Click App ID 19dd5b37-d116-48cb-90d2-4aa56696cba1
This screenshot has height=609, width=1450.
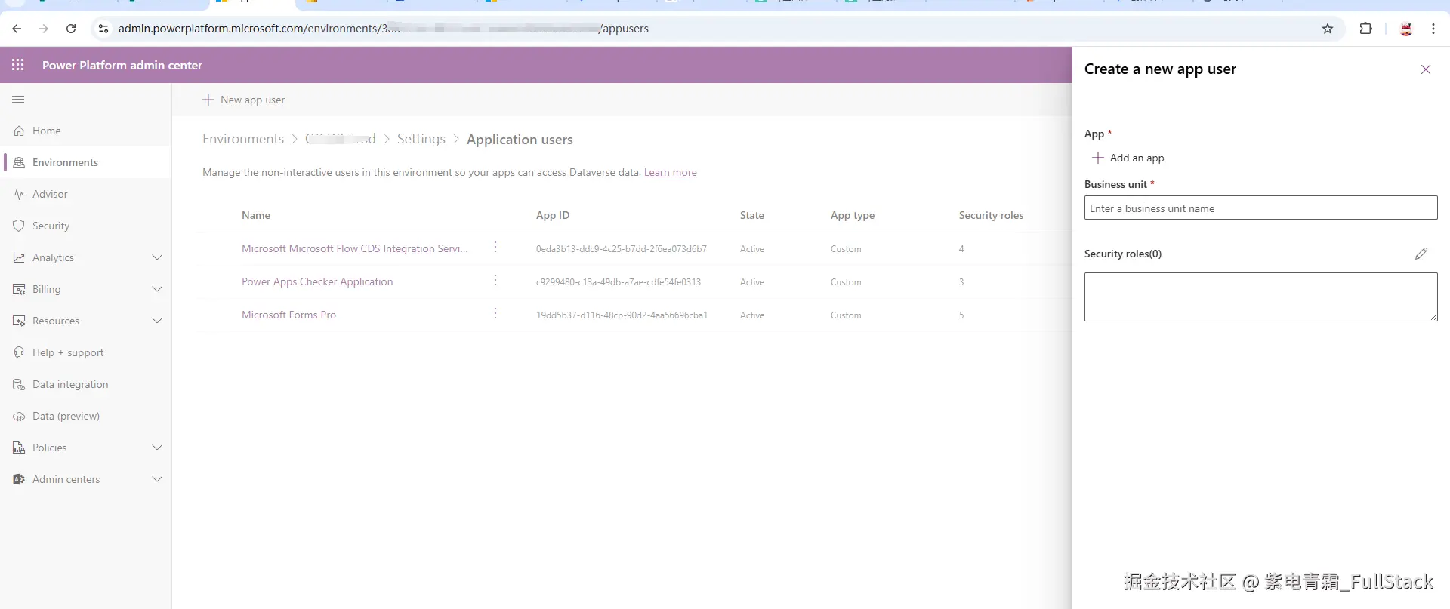pos(622,315)
